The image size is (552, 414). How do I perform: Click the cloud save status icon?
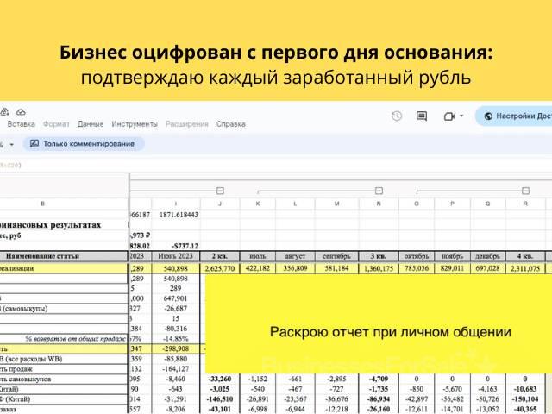coord(21,112)
